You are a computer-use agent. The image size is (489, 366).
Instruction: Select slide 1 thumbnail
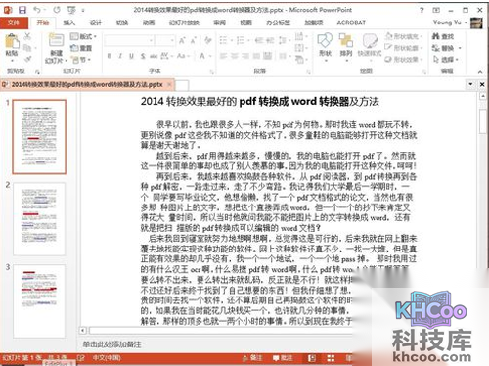tap(39, 137)
